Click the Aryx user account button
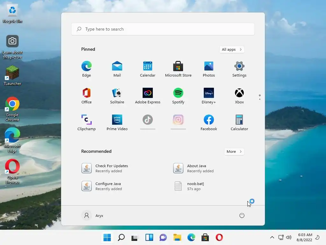 tap(93, 215)
